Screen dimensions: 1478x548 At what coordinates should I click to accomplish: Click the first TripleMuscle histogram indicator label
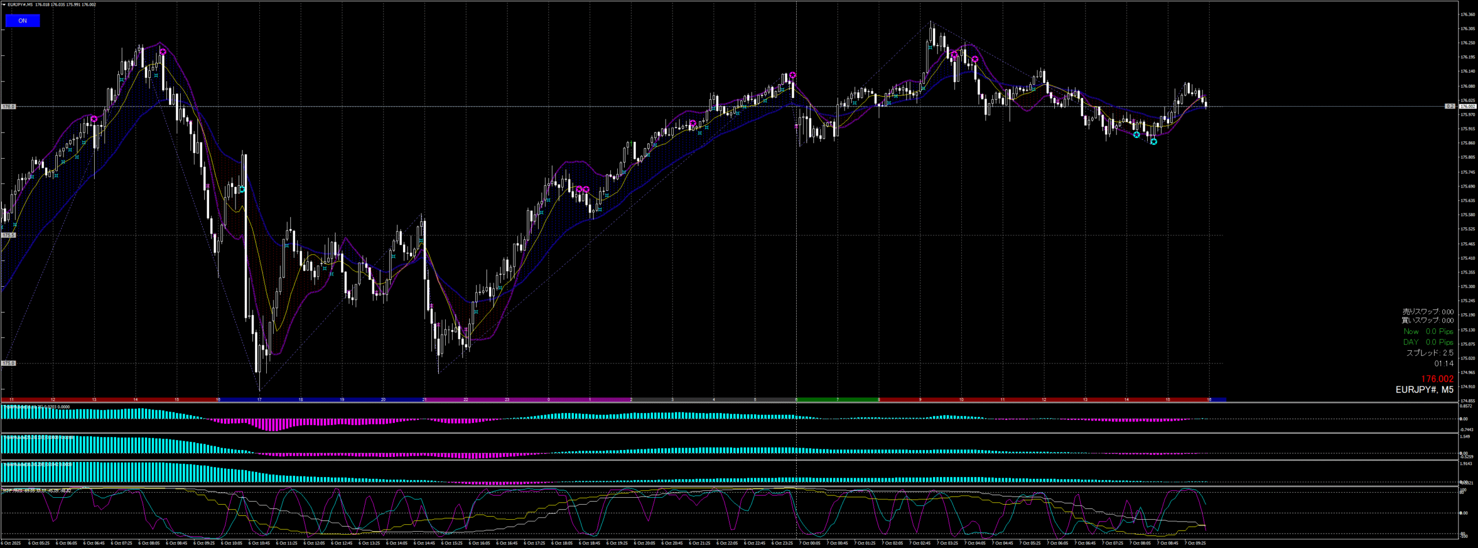tap(36, 407)
